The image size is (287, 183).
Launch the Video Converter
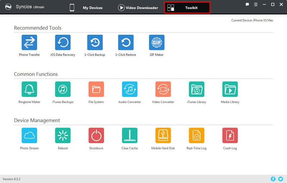pos(163,89)
